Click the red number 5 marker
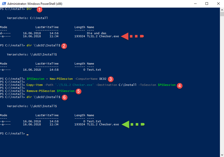224x157 pixels. point(79,91)
